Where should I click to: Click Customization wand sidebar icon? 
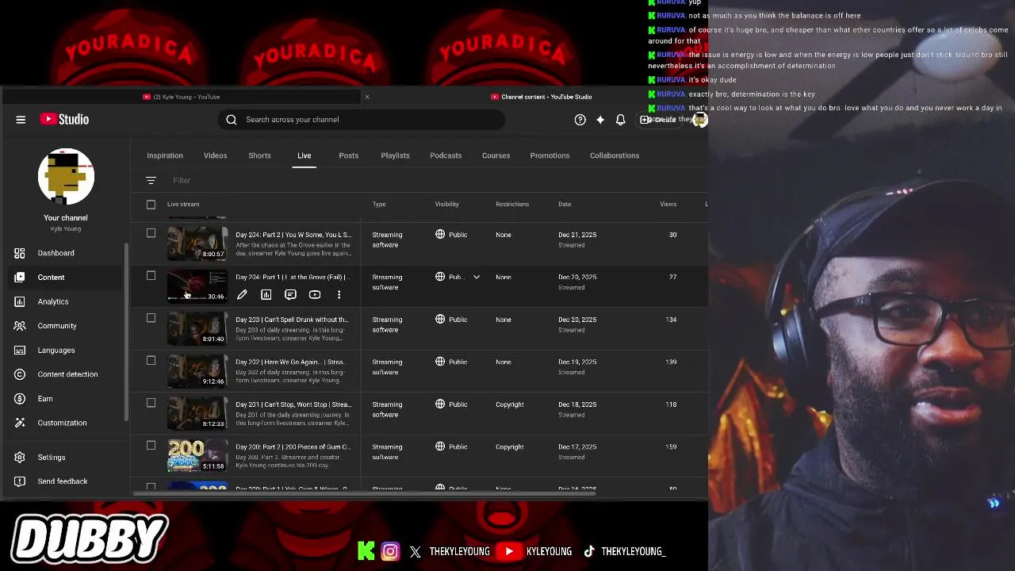[x=20, y=423]
